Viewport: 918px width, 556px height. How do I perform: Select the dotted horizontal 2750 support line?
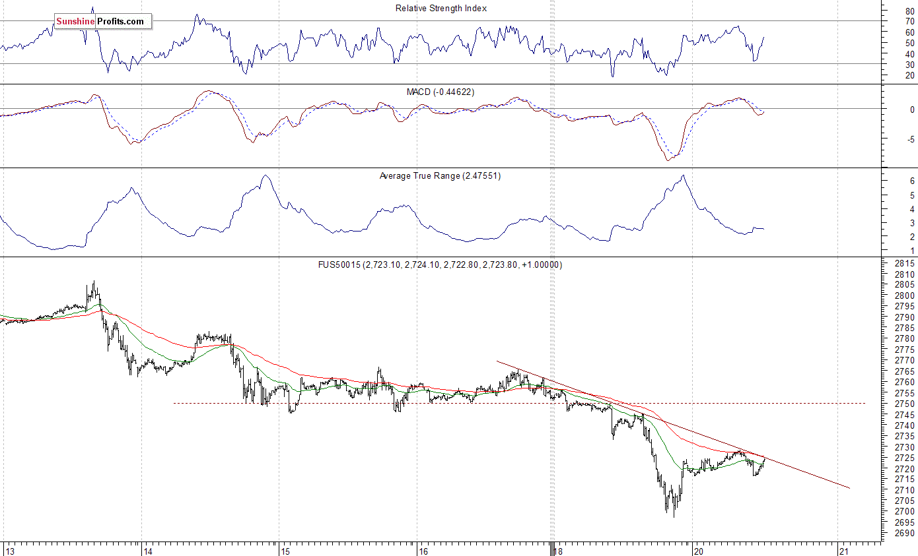(x=519, y=403)
